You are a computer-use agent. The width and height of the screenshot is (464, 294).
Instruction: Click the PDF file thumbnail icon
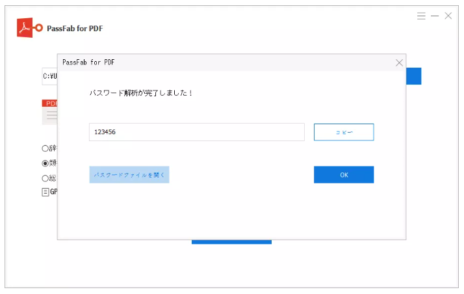click(x=49, y=112)
